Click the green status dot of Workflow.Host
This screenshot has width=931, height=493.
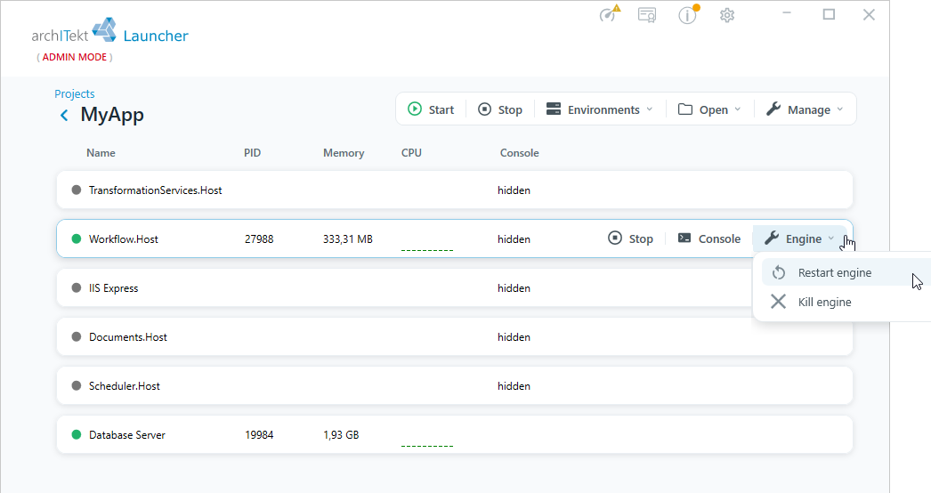[x=76, y=238]
